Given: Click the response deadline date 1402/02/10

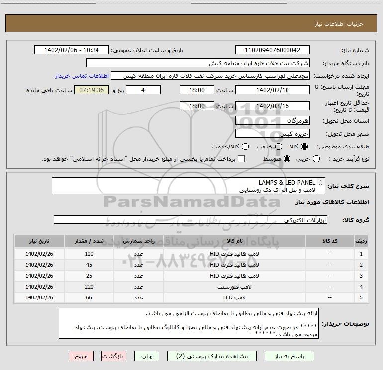Looking at the screenshot, I should click(x=273, y=90).
